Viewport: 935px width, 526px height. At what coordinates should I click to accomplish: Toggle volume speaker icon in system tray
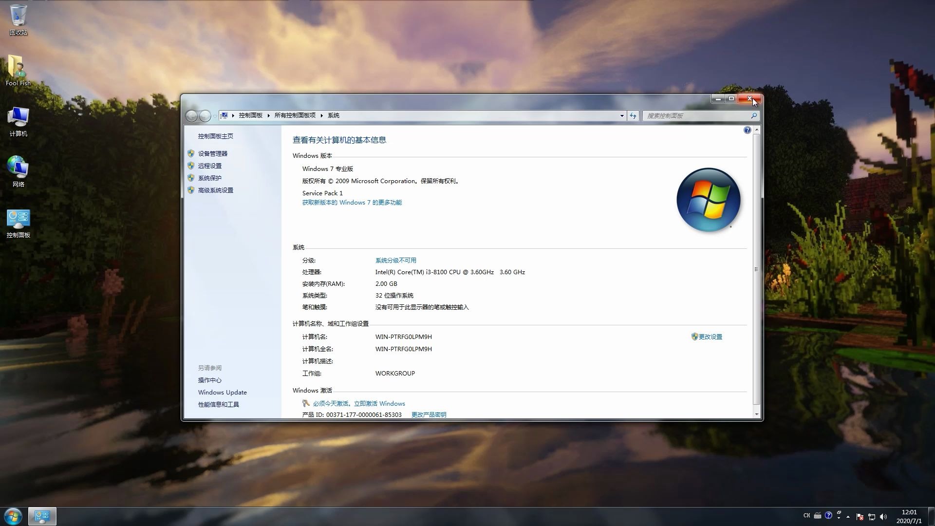click(883, 516)
